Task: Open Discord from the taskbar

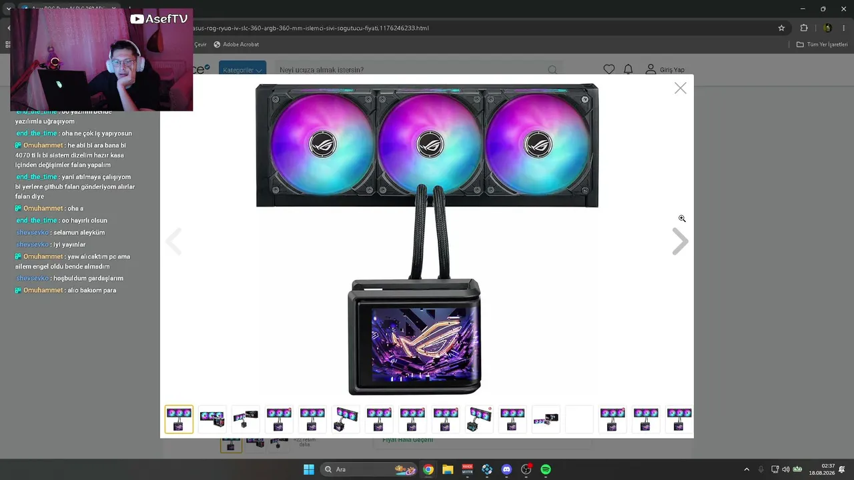Action: pos(506,469)
